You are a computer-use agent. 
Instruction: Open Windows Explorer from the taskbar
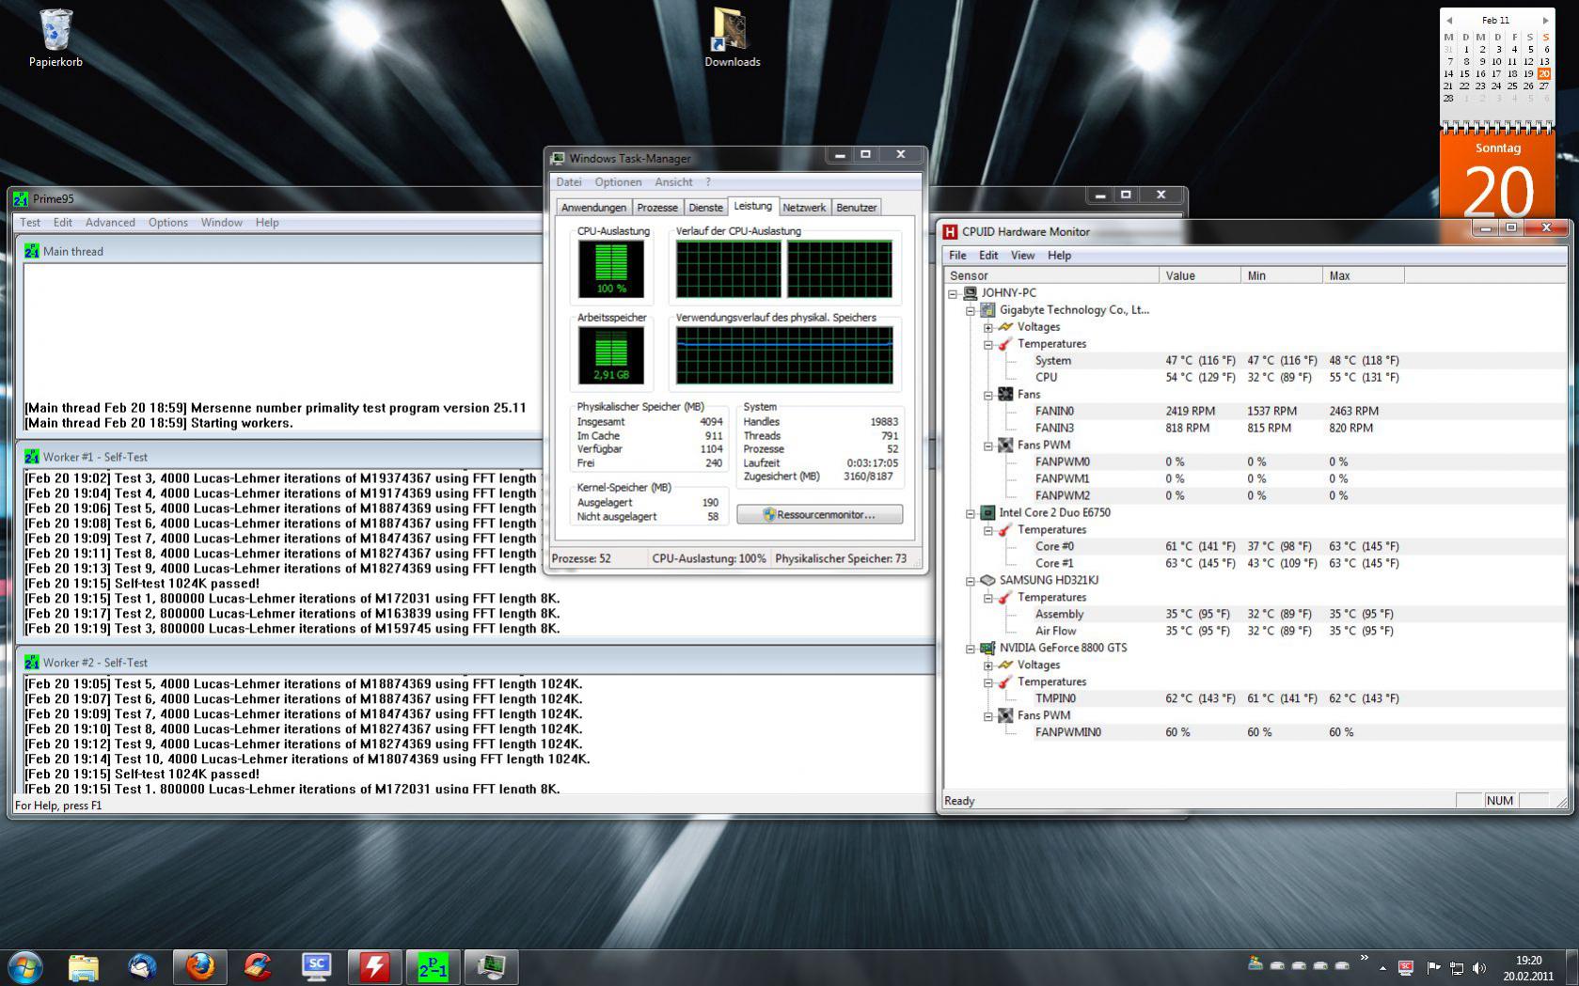coord(84,966)
